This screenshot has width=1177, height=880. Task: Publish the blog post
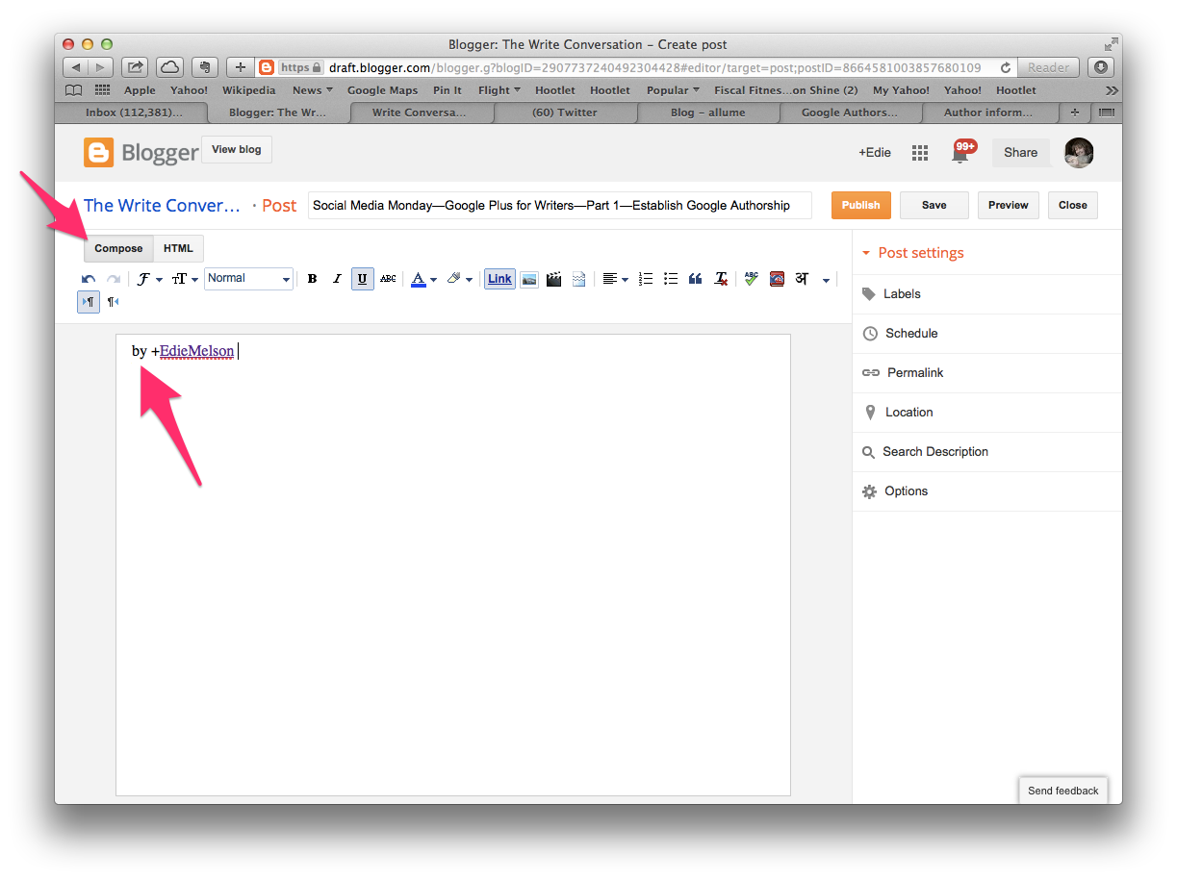coord(860,205)
